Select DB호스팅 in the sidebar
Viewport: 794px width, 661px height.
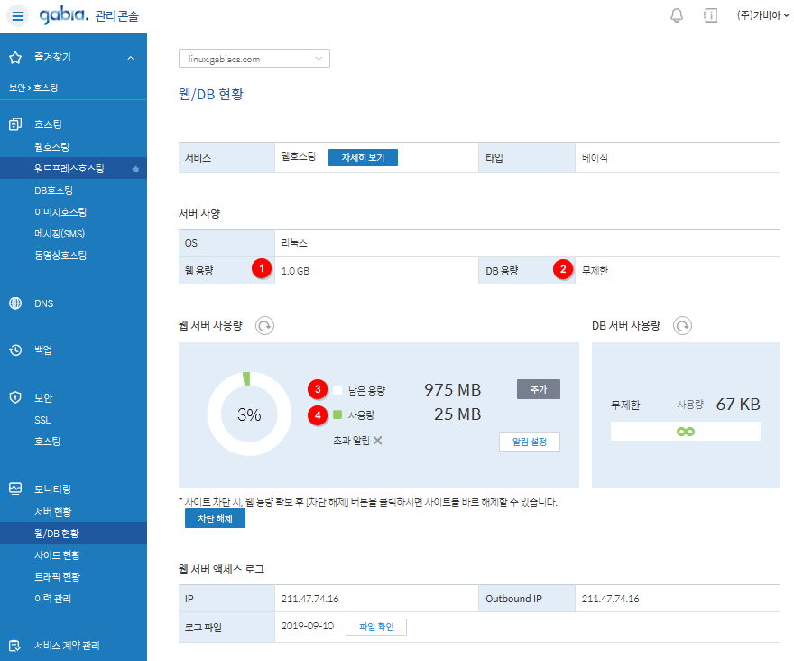[53, 191]
